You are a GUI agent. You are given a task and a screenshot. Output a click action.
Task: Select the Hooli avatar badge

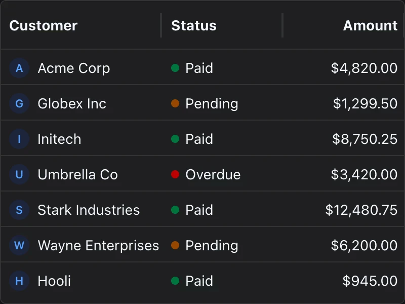(x=19, y=281)
